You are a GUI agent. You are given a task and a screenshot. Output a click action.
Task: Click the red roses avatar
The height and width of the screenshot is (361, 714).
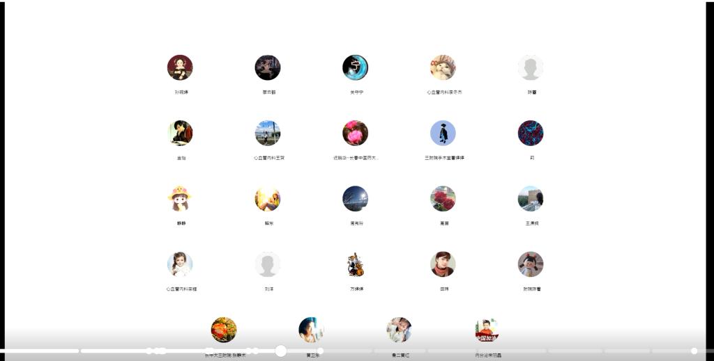point(443,198)
